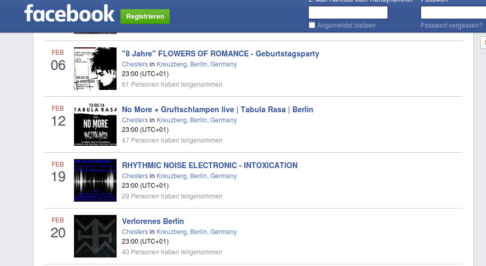Image resolution: width=486 pixels, height=266 pixels.
Task: Focus the email or phone number field
Action: [x=348, y=13]
